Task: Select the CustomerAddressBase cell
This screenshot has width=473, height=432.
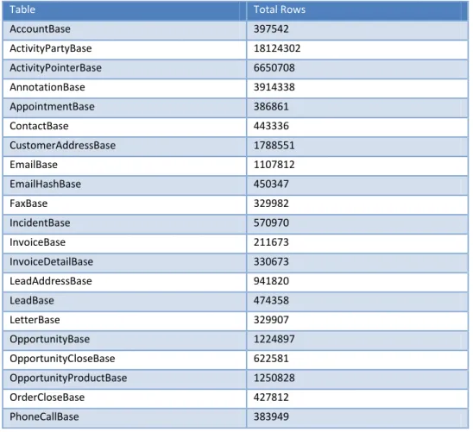Action: 124,147
